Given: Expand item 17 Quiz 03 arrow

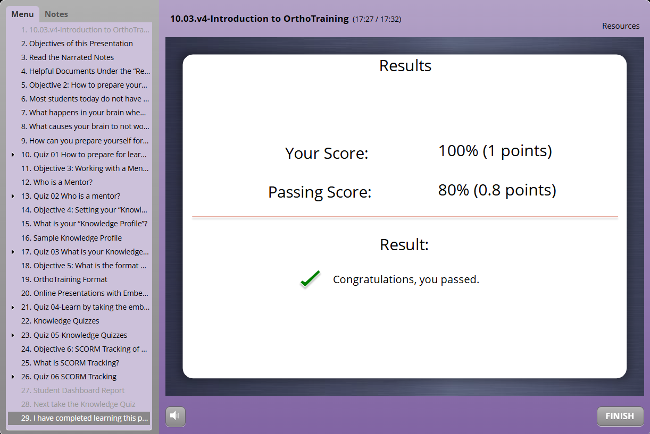Looking at the screenshot, I should 13,252.
